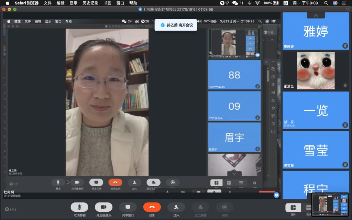
Task: Click muted mic icon on 张潇艺 tile
Action: [x=345, y=85]
